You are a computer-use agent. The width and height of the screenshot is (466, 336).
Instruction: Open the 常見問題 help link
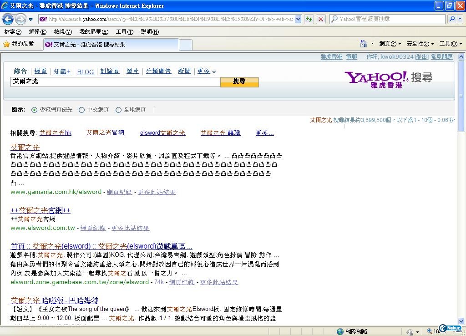pyautogui.click(x=441, y=57)
